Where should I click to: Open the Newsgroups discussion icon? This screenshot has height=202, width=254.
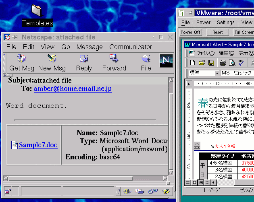[153, 191]
